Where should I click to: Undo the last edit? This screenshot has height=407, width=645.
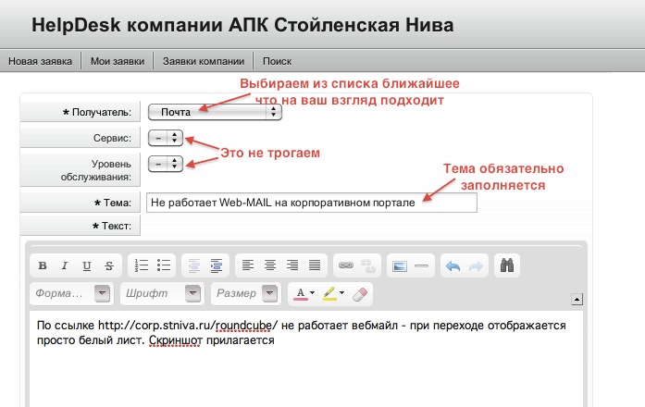coord(452,265)
